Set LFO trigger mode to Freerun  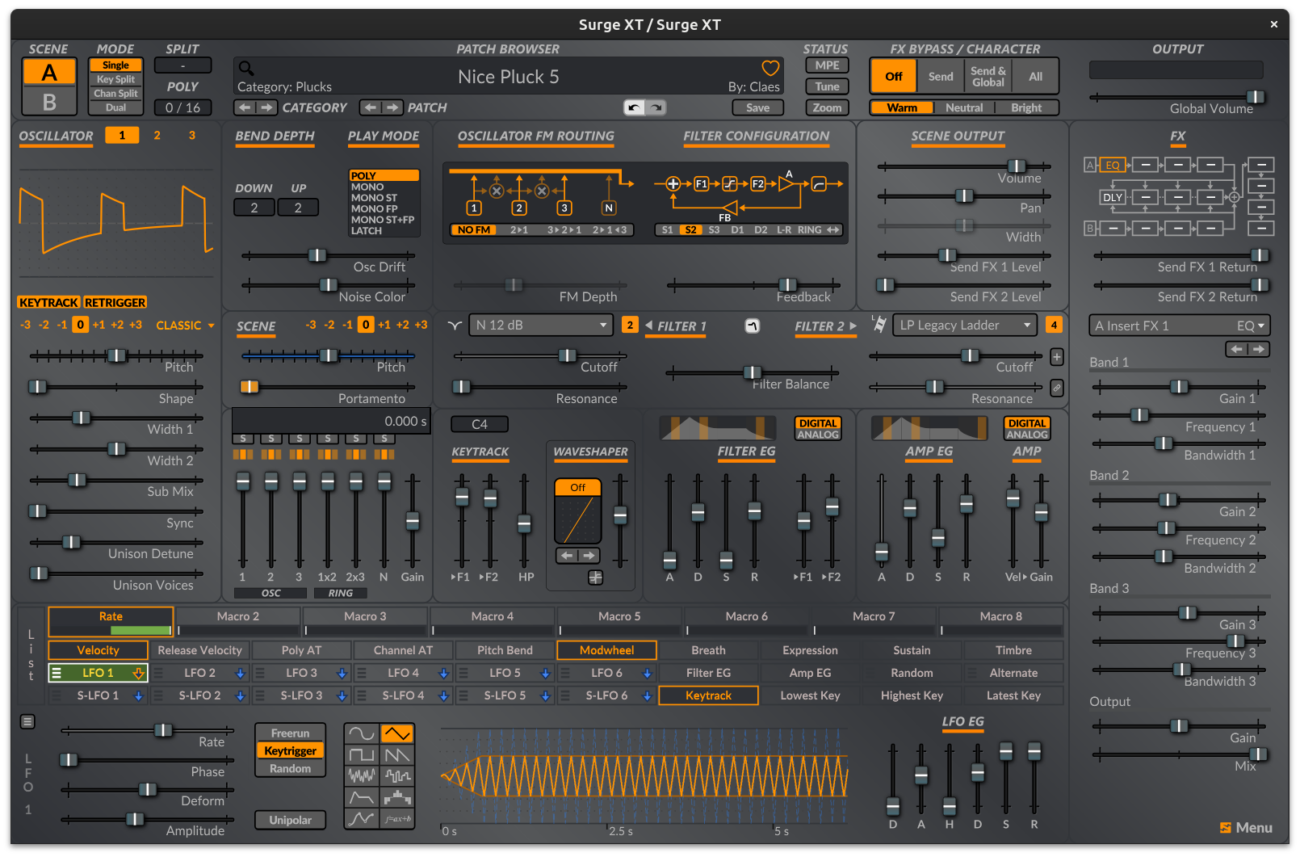pos(291,733)
